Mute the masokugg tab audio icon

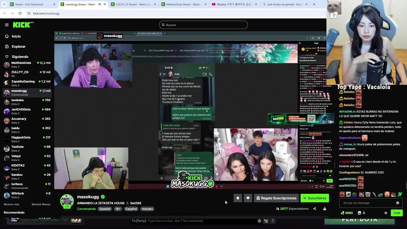[100, 4]
